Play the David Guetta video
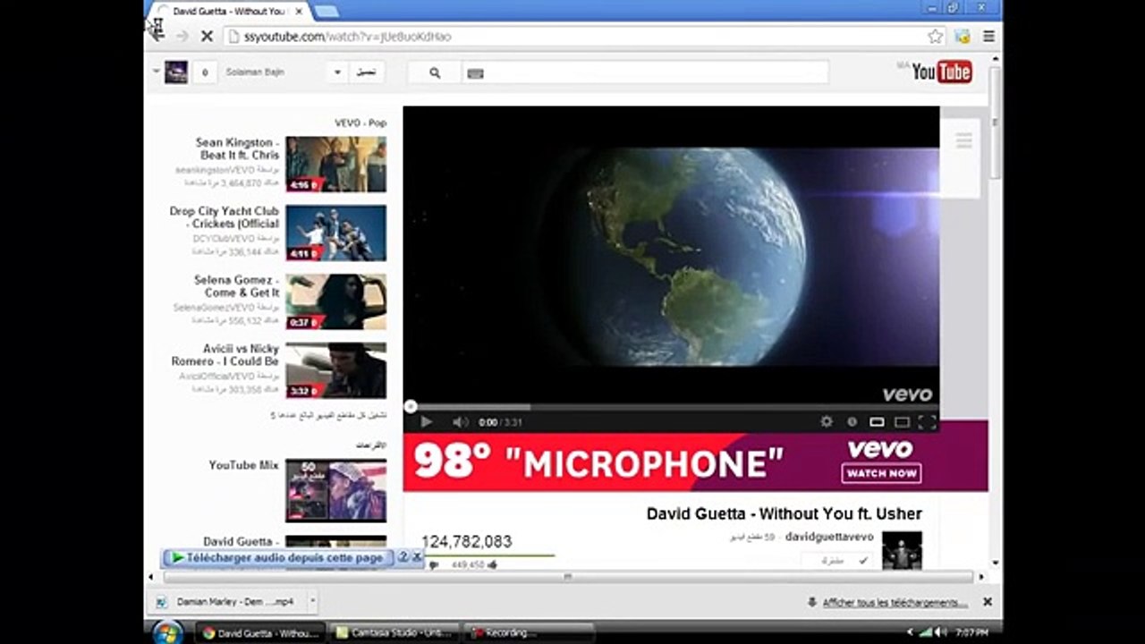Screen dimensions: 1145x644 point(426,422)
